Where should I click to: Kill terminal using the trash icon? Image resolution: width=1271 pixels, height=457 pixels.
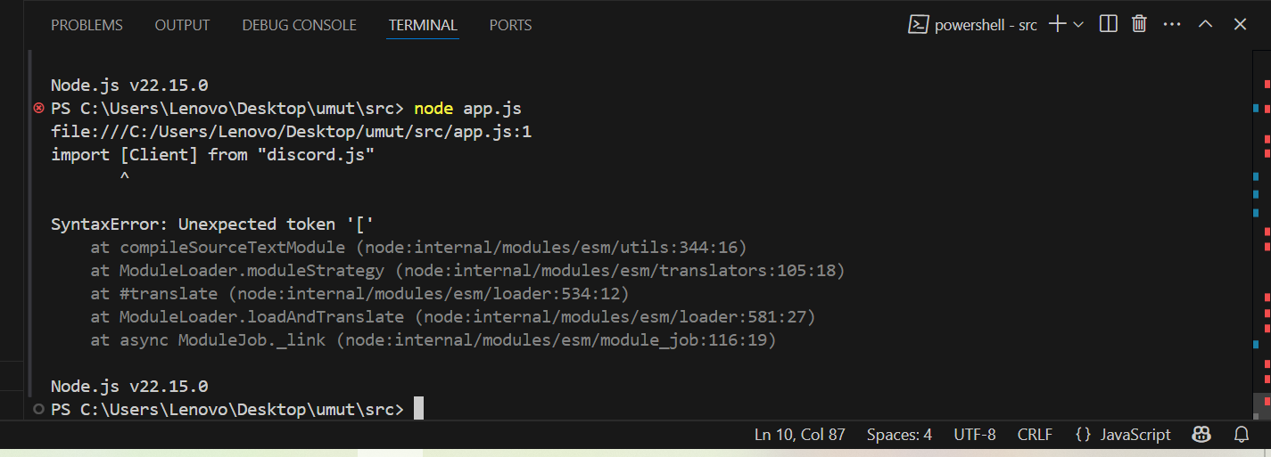click(1139, 24)
